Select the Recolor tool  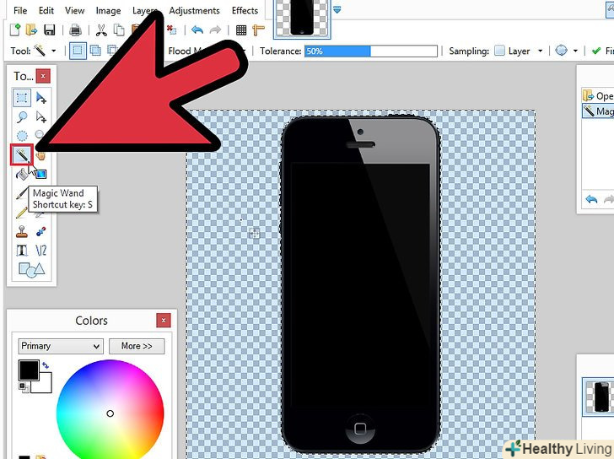tap(40, 231)
